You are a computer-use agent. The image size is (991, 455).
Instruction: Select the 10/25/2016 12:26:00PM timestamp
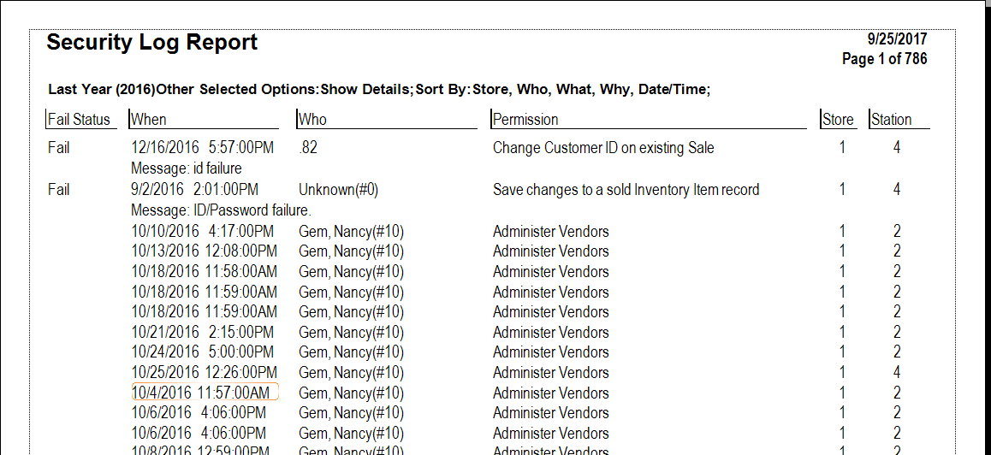(x=204, y=373)
